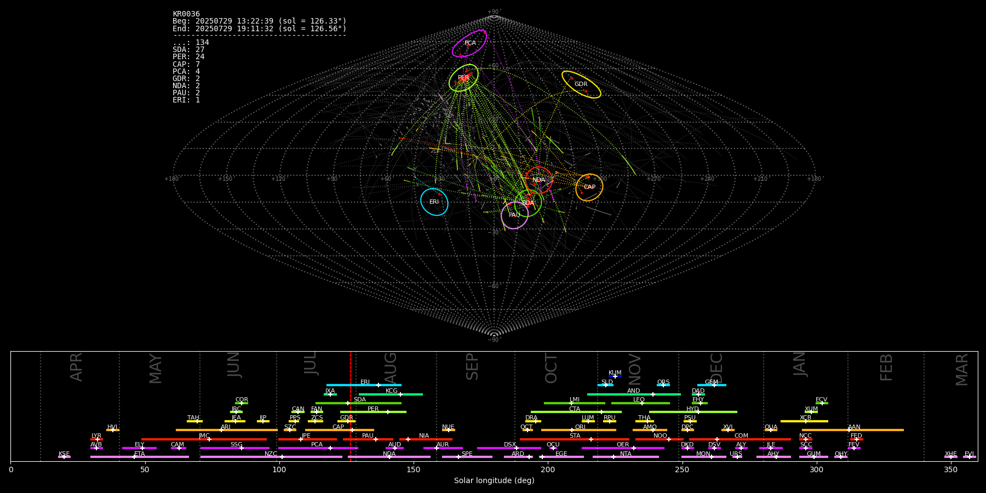
Task: Click the COR shower label in timeline
Action: (x=242, y=400)
